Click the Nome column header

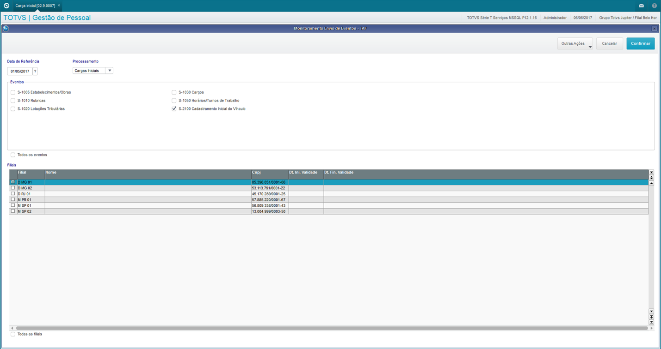[x=148, y=174]
